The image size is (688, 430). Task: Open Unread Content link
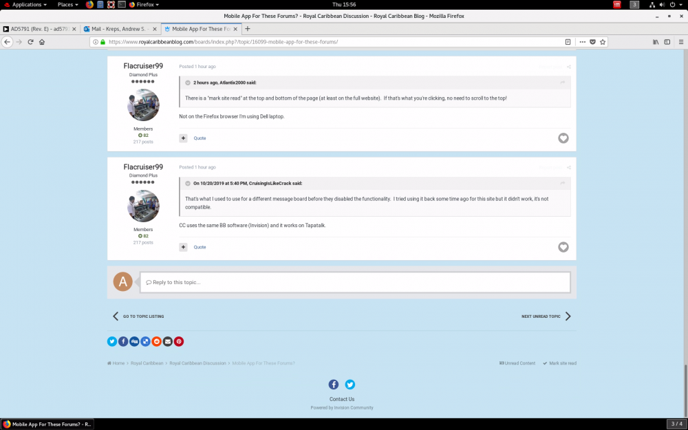517,363
